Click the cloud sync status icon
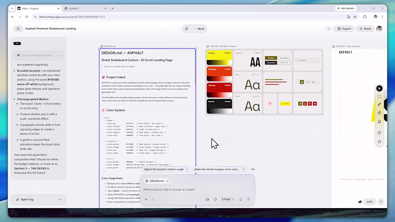 [360, 202]
